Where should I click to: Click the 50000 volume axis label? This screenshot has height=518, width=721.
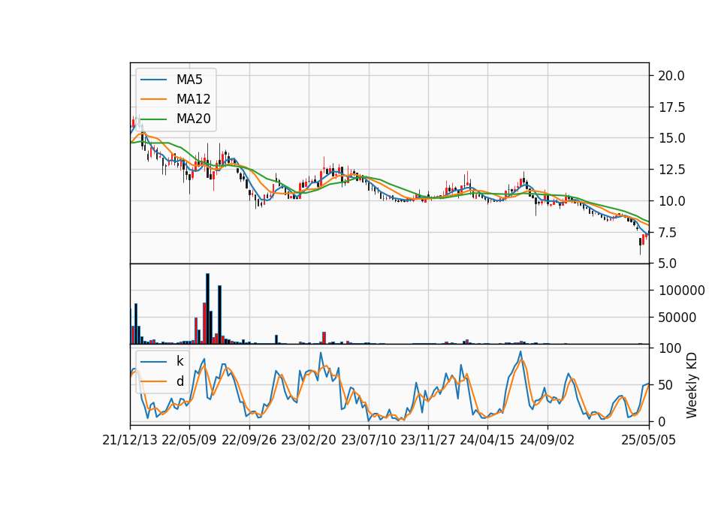click(677, 318)
